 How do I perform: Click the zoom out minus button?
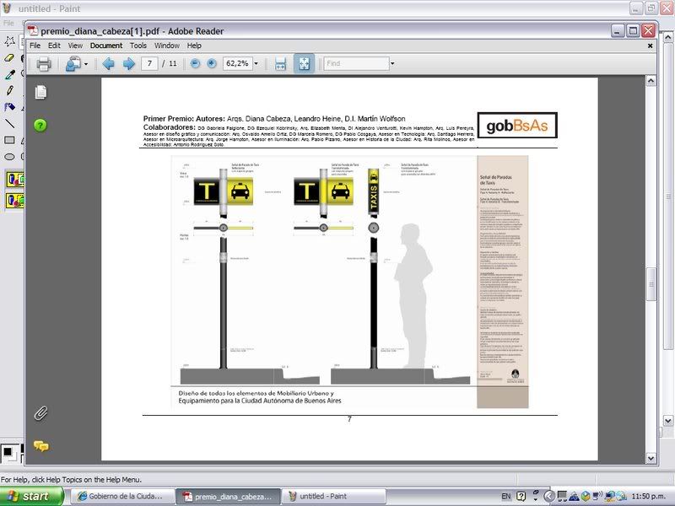(x=195, y=64)
